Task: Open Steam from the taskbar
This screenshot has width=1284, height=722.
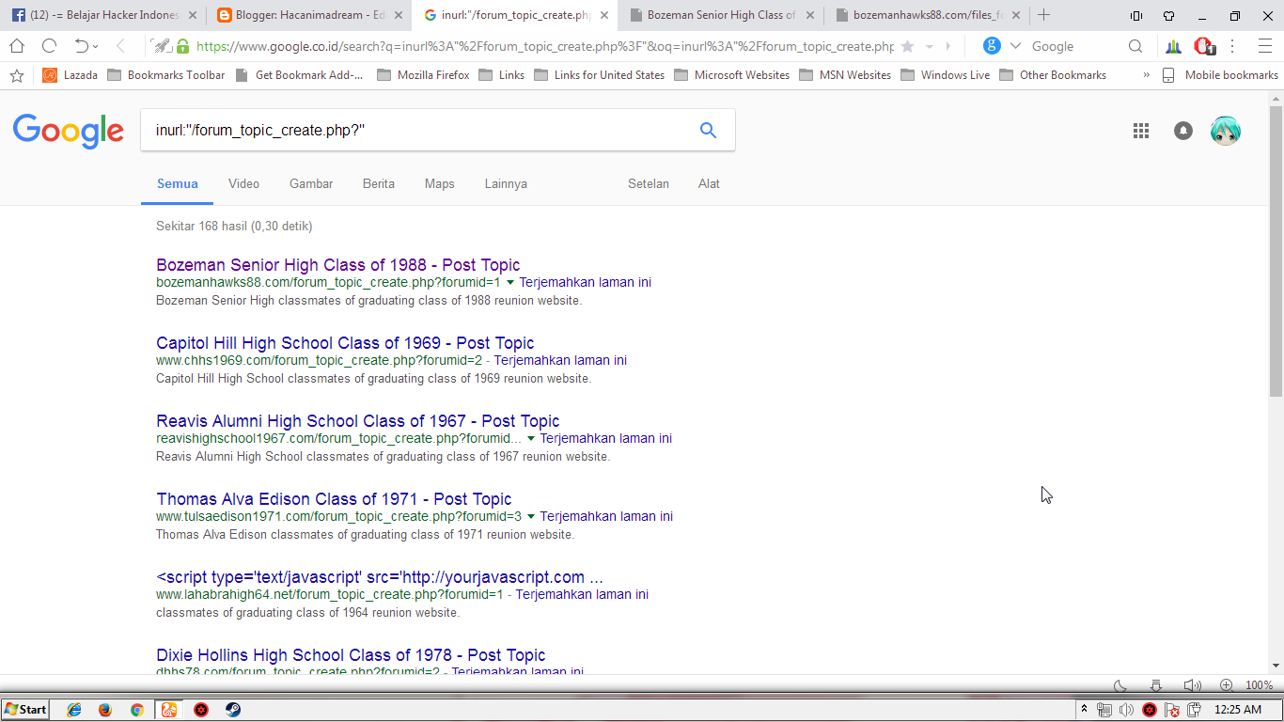Action: 233,710
